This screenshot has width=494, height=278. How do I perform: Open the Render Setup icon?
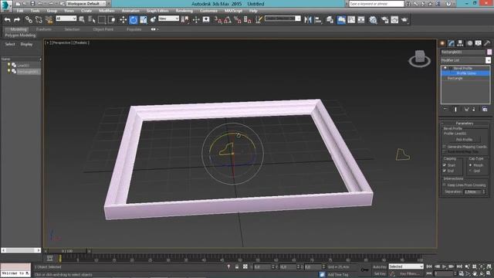384,20
